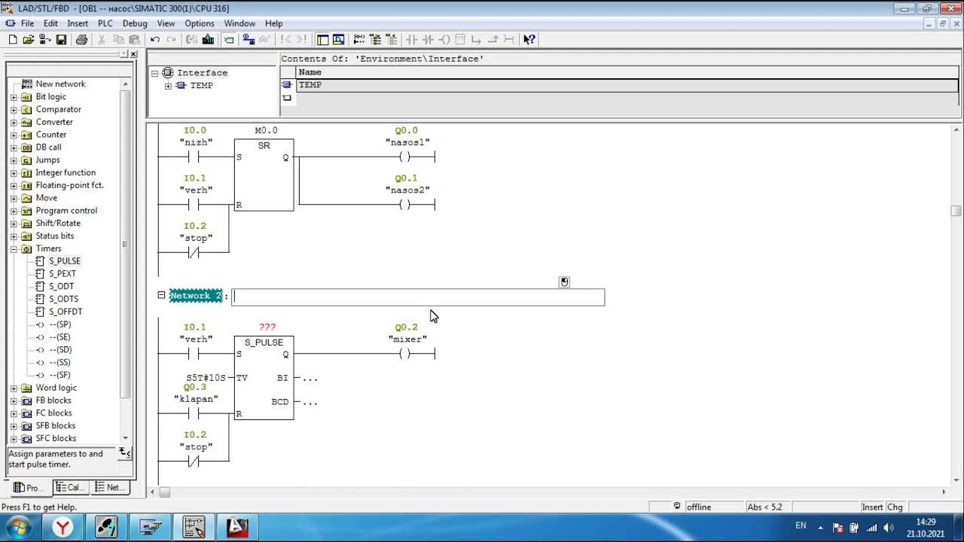This screenshot has height=542, width=964.
Task: Select the --(SP) coil element
Action: [x=59, y=324]
